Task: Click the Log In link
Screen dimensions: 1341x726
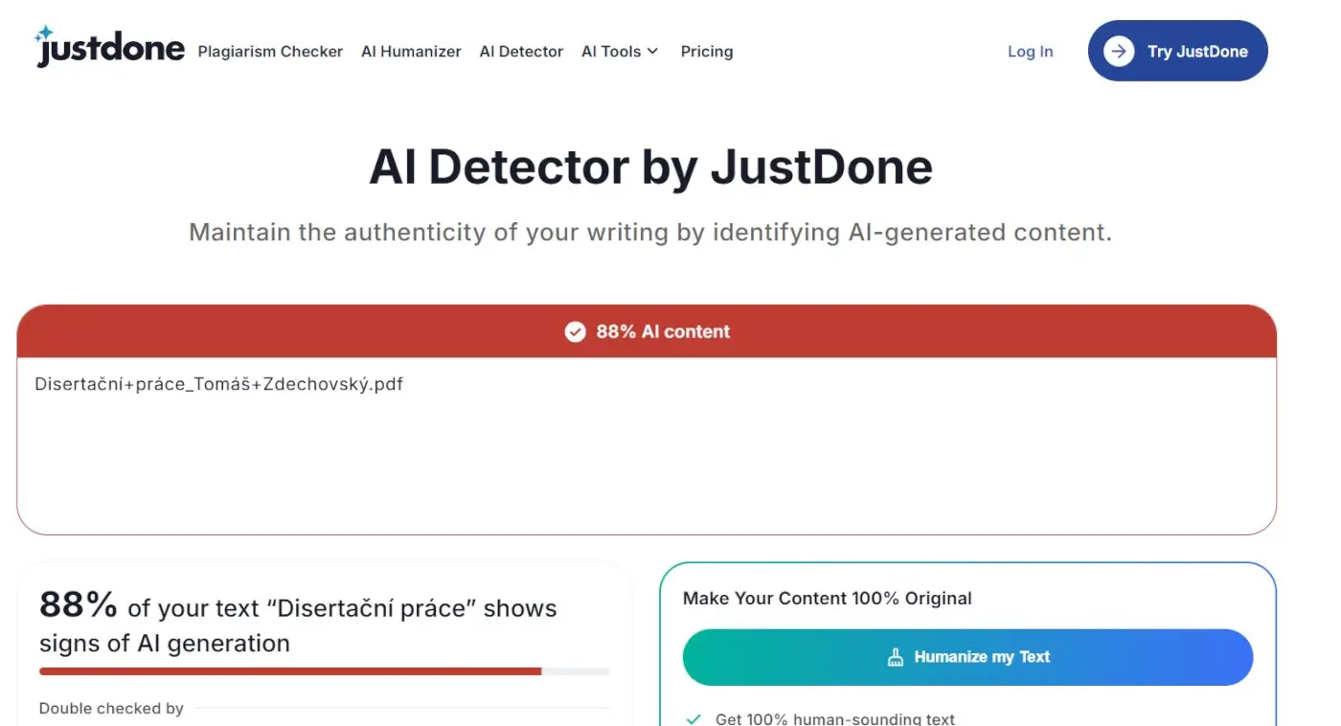Action: tap(1030, 52)
